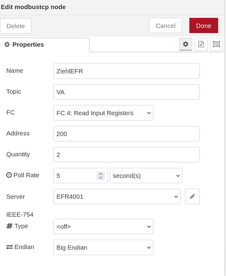Open the node appearance icon
This screenshot has height=276, width=226.
217,44
